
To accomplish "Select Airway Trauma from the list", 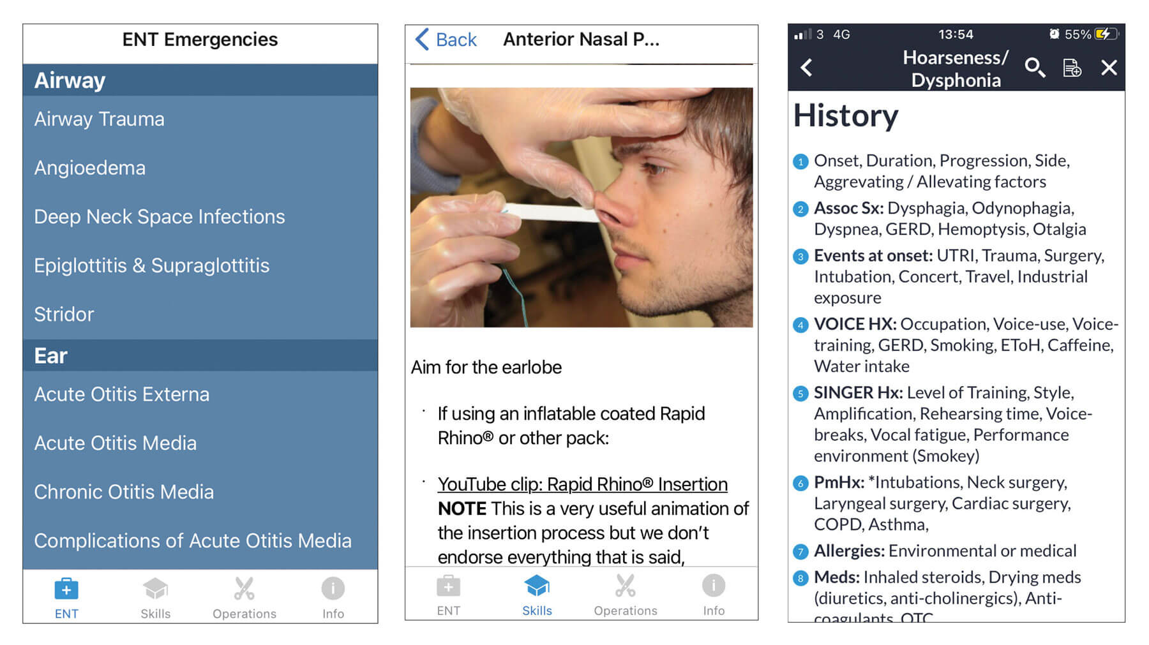I will [x=100, y=119].
